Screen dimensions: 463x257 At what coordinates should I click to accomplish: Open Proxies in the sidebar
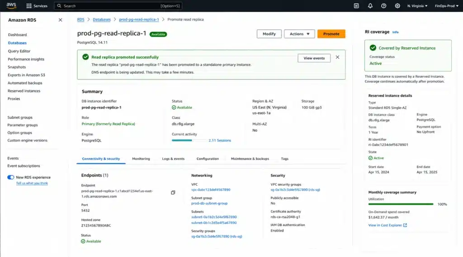pyautogui.click(x=14, y=99)
